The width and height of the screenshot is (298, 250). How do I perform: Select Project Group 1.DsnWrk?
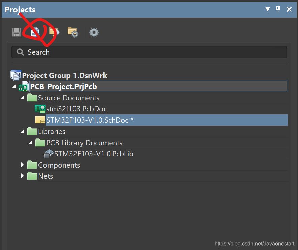64,75
